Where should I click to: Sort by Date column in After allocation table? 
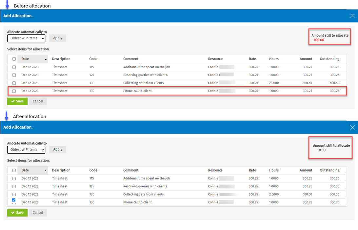(33, 170)
